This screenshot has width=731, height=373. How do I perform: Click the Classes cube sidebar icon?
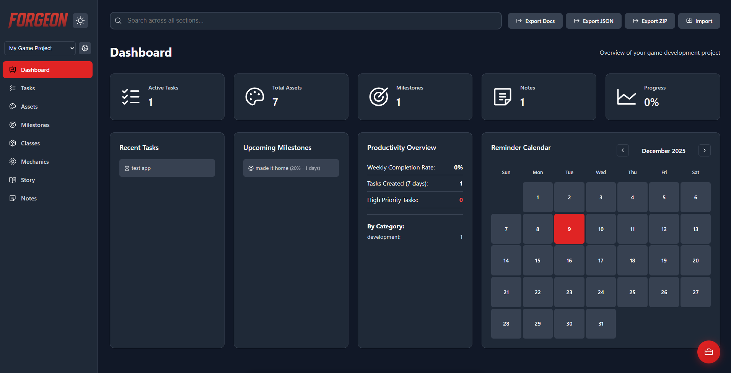coord(13,143)
